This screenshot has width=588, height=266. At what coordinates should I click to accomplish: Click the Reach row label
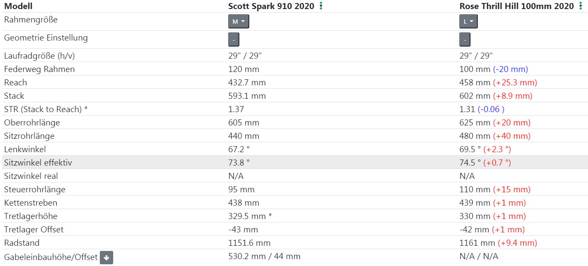click(x=16, y=82)
